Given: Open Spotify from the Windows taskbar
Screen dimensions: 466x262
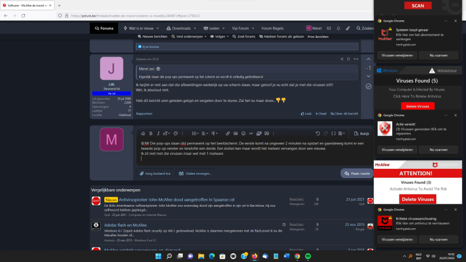Looking at the screenshot, I should click(308, 256).
